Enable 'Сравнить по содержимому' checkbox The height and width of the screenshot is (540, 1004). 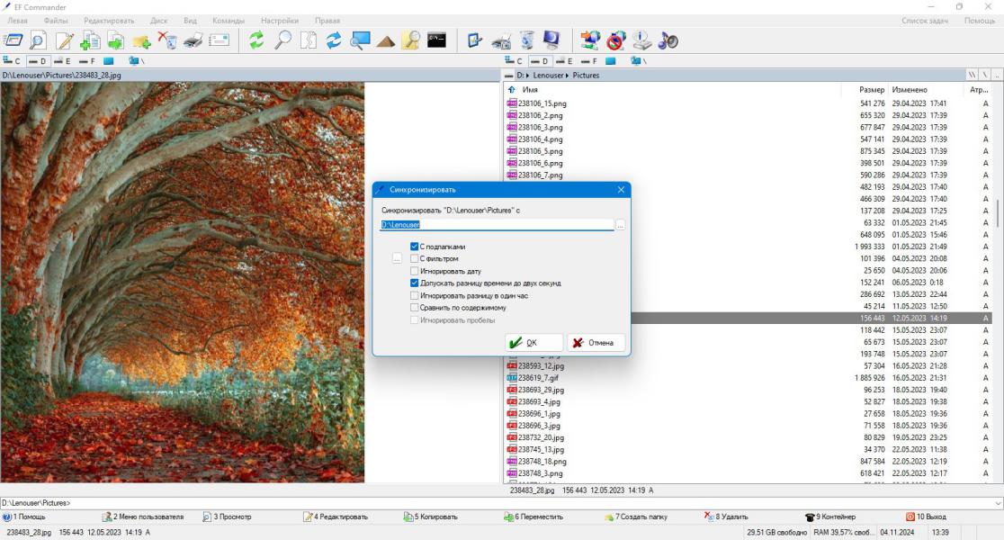[414, 308]
